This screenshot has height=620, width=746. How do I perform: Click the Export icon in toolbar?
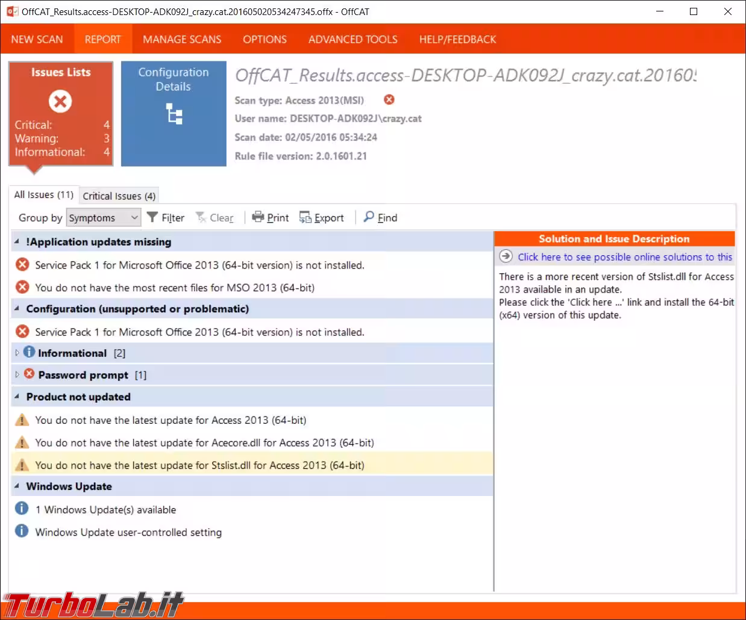click(x=306, y=217)
